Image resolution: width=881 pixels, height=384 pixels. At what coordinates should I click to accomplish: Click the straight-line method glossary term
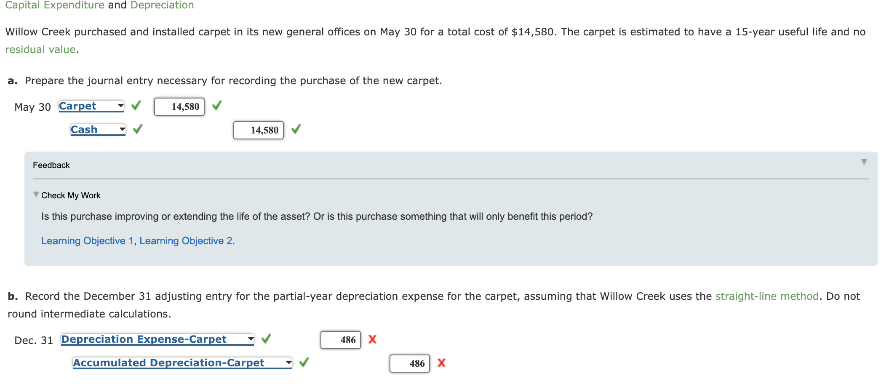coord(766,296)
